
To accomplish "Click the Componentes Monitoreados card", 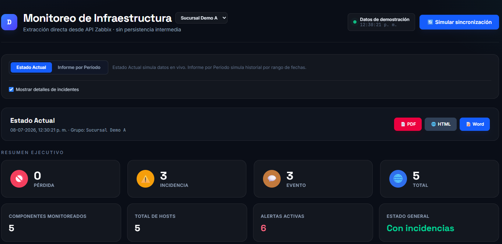I will 61,223.
